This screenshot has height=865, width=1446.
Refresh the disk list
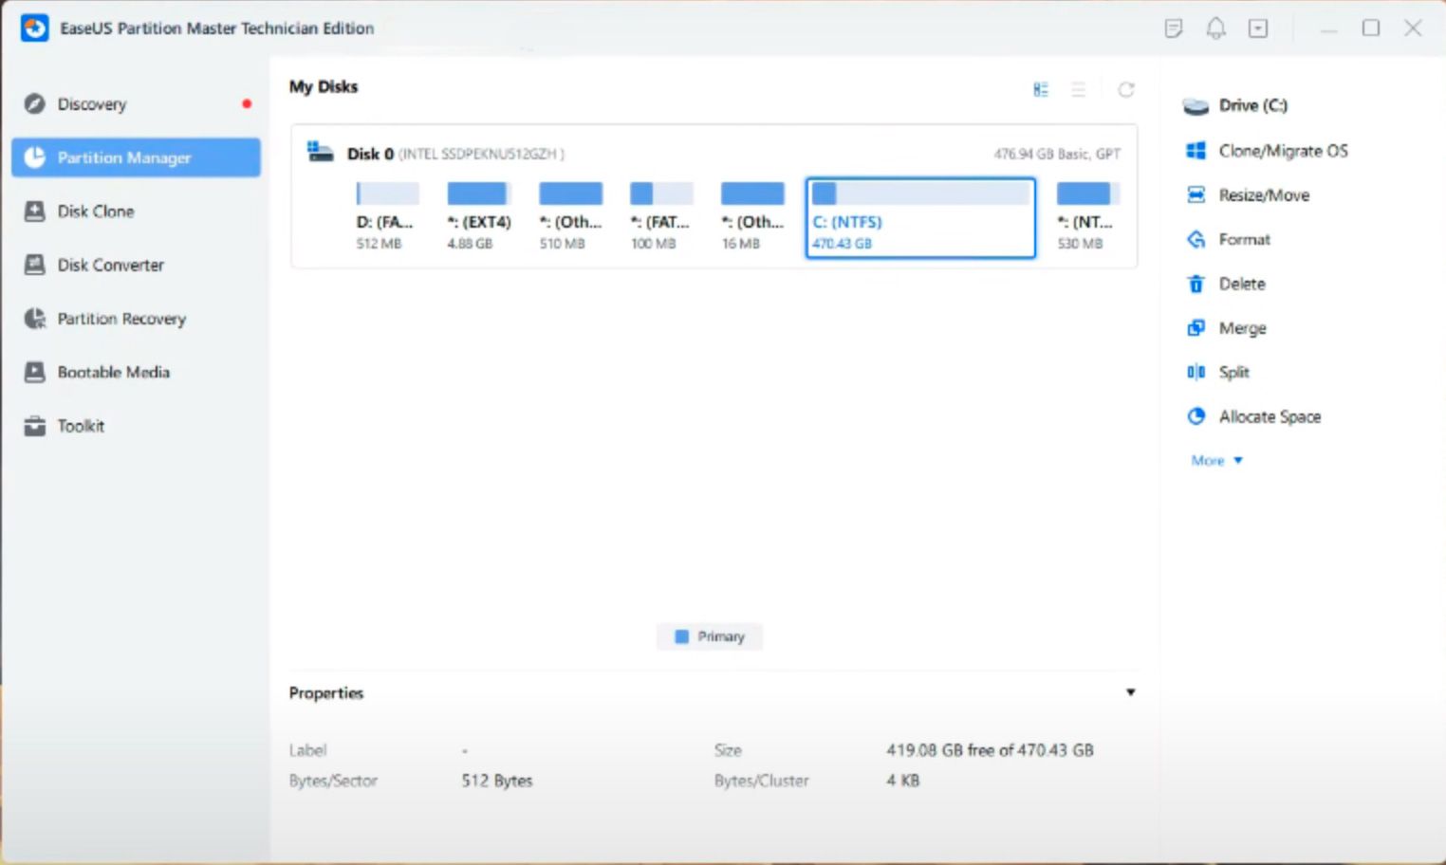(x=1126, y=89)
